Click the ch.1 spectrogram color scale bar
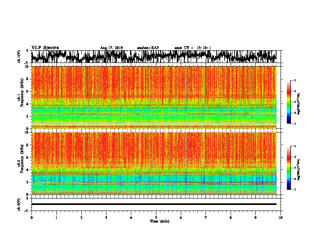Screen dimensions: 316x244 click(x=289, y=102)
